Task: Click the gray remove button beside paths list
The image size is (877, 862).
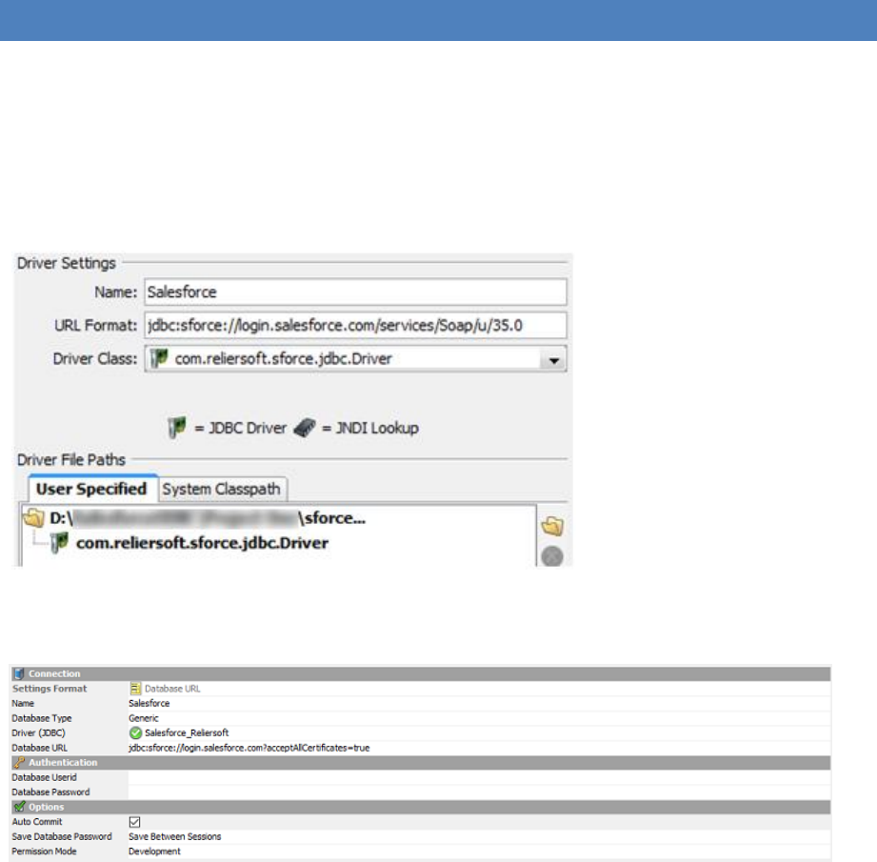Action: 552,556
